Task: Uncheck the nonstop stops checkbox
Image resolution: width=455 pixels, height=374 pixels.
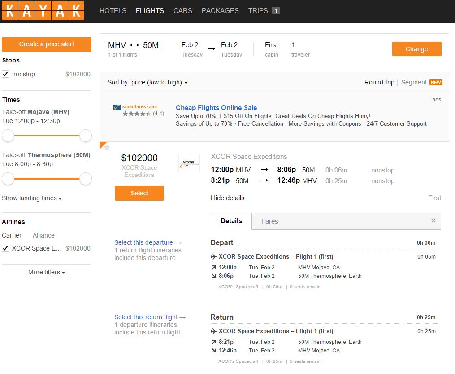Action: [x=5, y=74]
